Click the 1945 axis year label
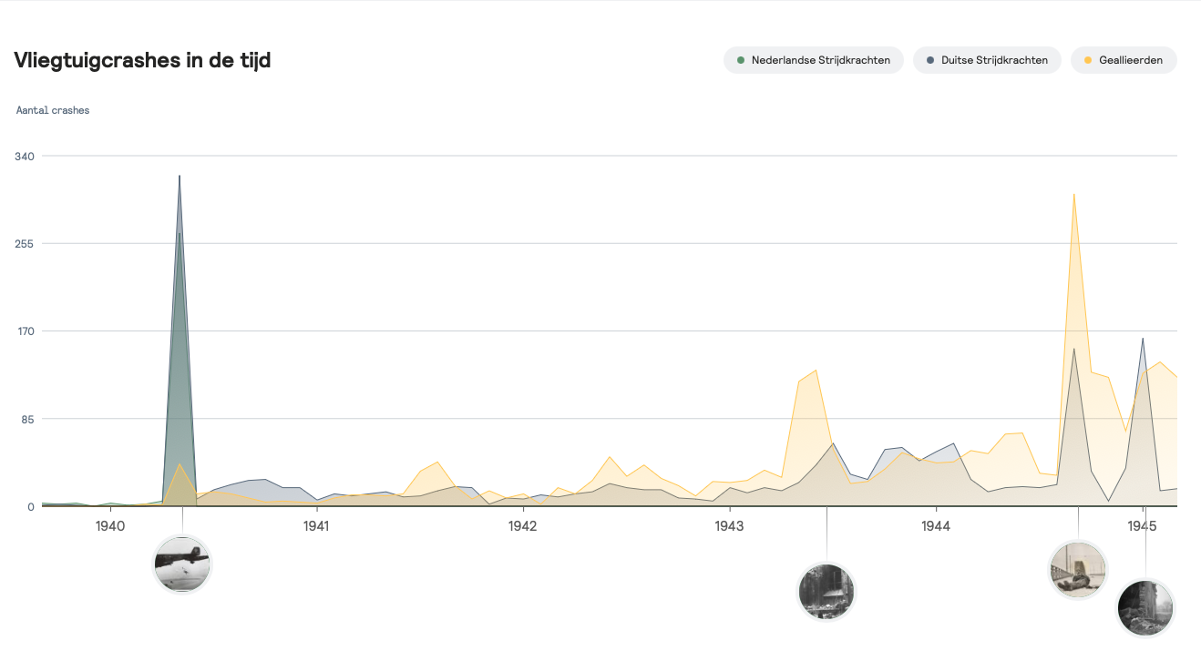This screenshot has width=1201, height=661. [1142, 526]
